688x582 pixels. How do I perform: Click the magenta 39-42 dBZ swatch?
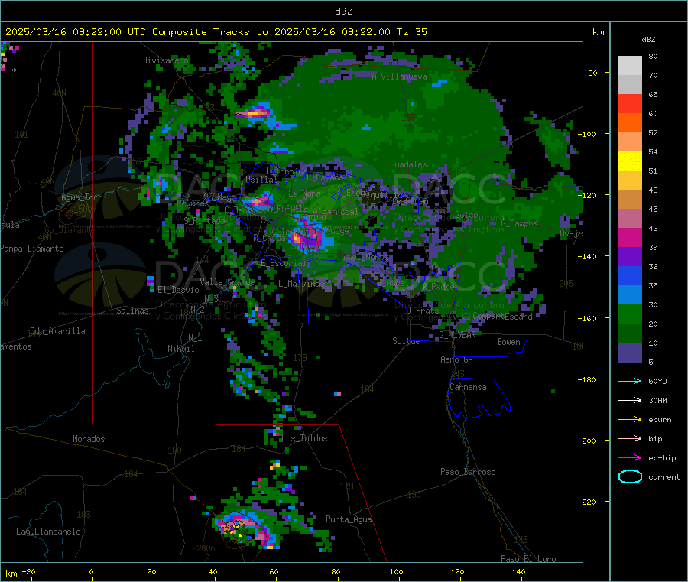[630, 237]
